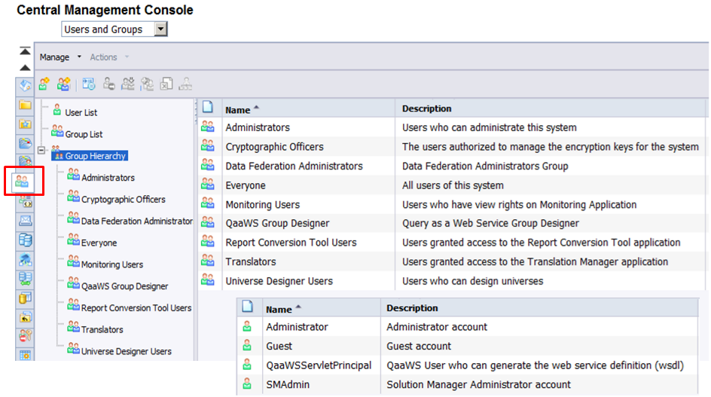Viewport: 711px width, 397px height.
Task: Click the envelope Inboxes icon in sidebar
Action: coord(25,221)
